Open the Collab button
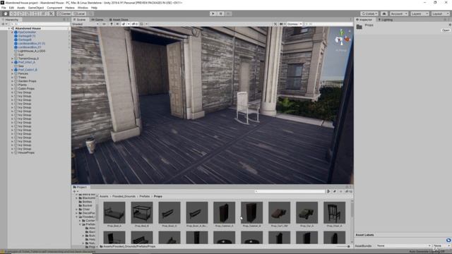The image size is (452, 254). 369,13
